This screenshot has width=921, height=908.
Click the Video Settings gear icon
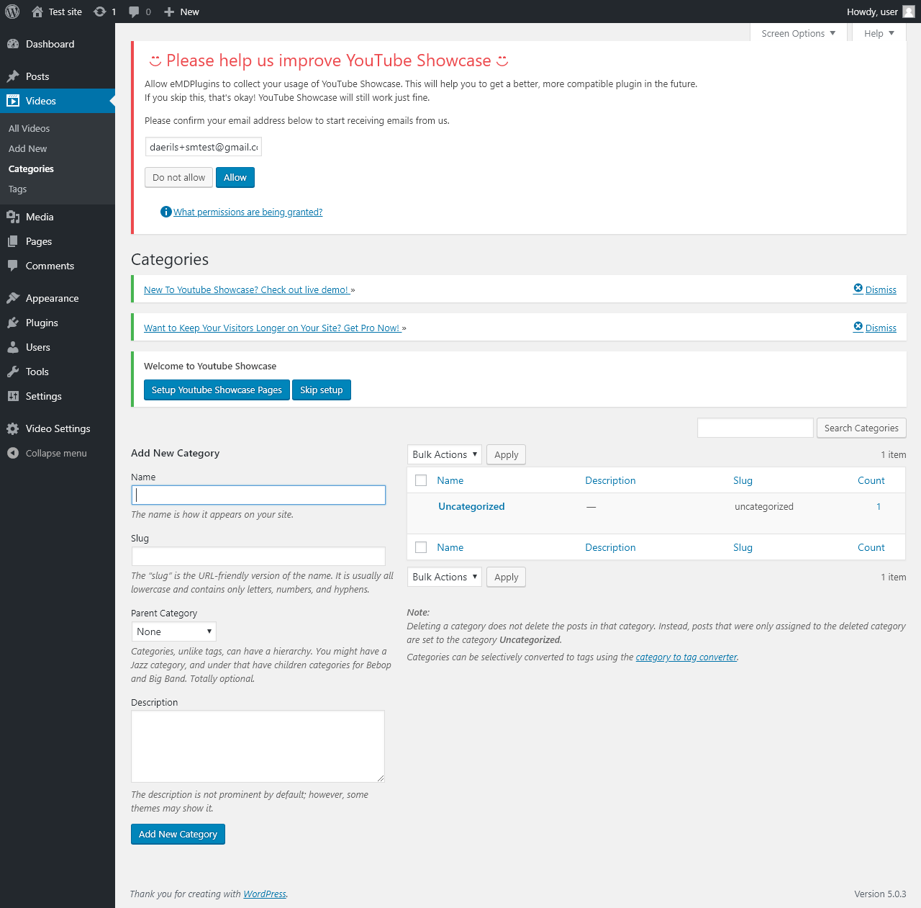point(13,428)
